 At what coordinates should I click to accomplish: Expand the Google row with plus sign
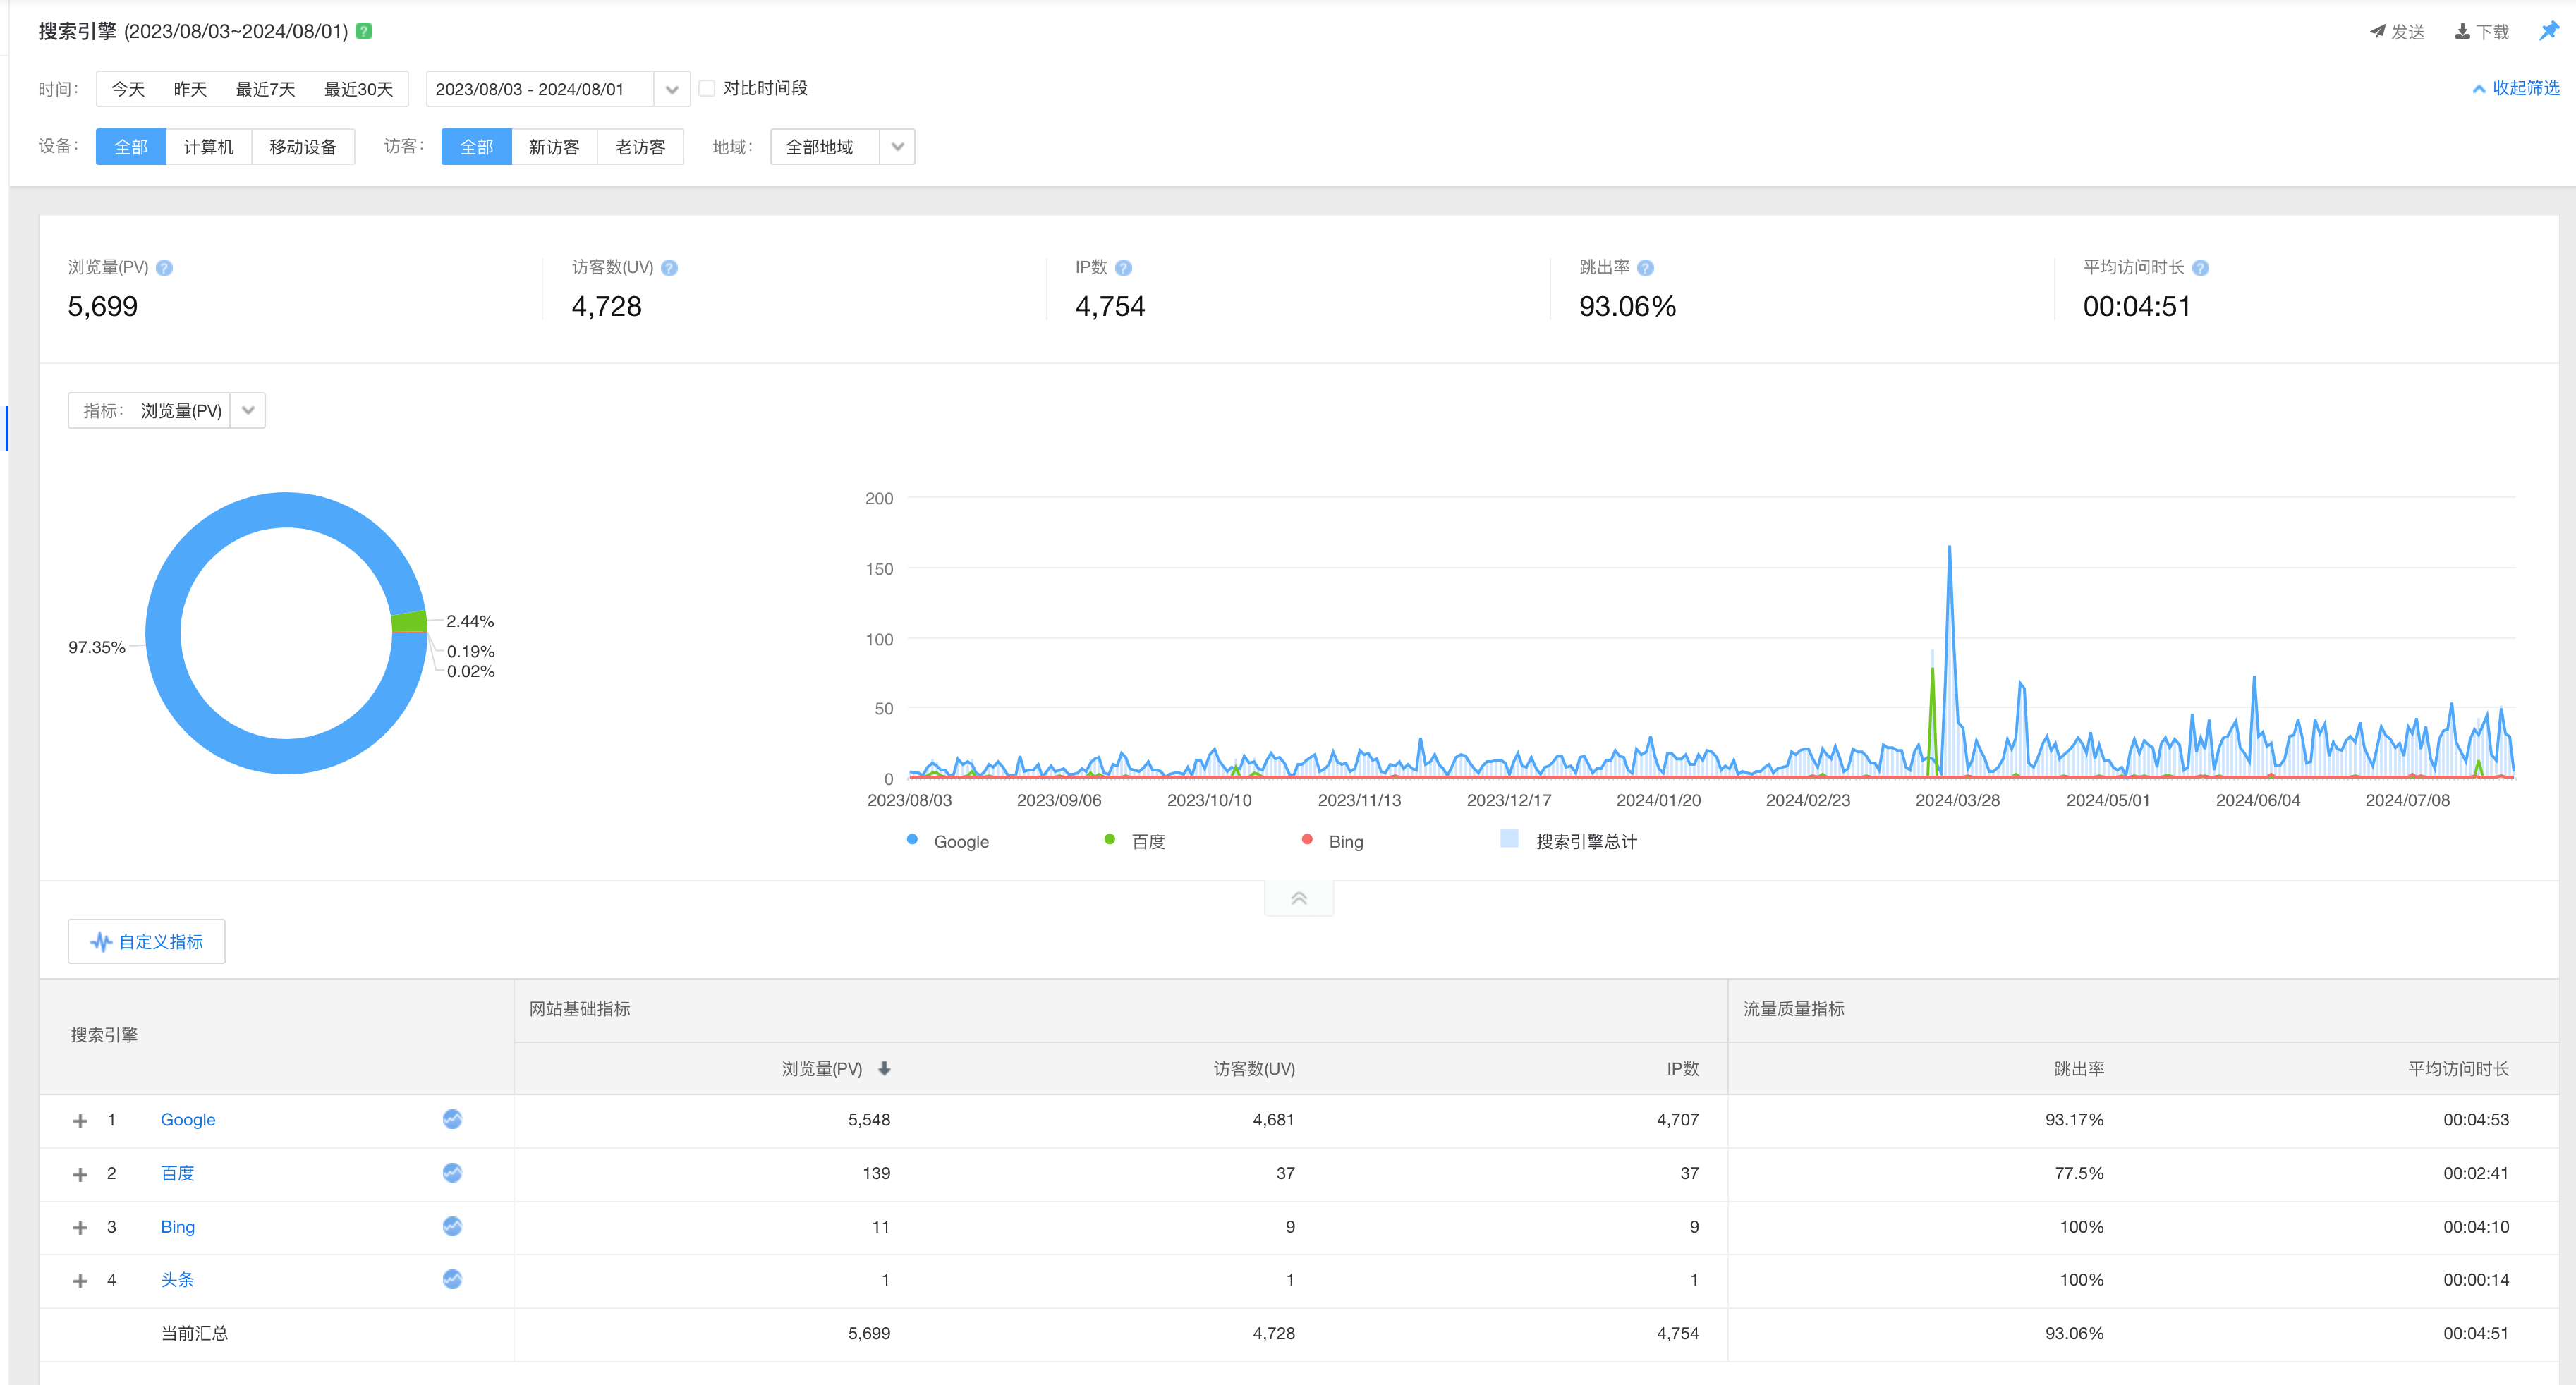tap(81, 1121)
